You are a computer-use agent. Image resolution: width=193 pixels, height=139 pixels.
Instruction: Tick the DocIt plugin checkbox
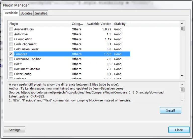coord(11,64)
